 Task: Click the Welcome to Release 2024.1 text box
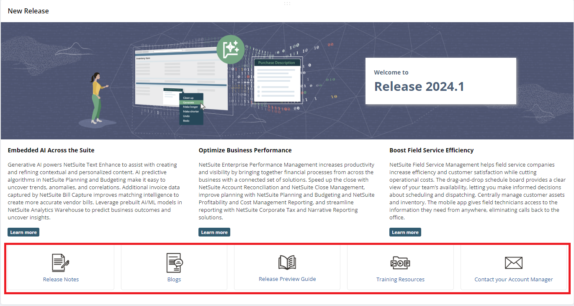[x=441, y=81]
